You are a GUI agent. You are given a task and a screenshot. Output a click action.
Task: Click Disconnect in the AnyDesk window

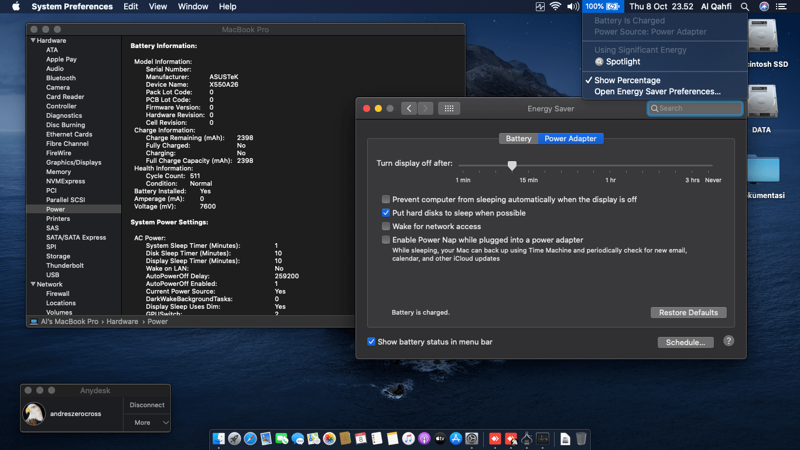pos(147,405)
